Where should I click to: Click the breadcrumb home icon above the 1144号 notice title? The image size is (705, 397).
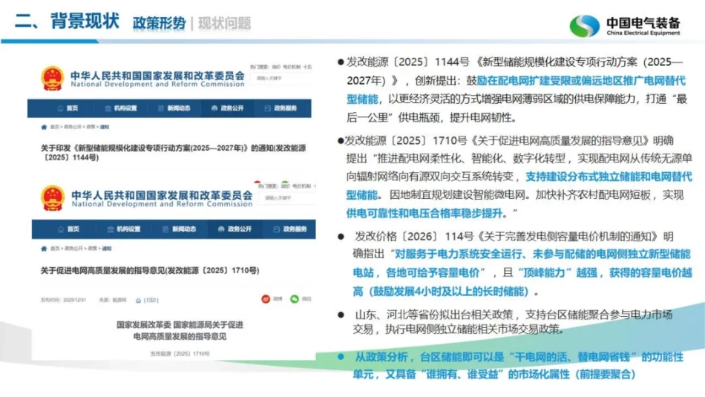44,127
